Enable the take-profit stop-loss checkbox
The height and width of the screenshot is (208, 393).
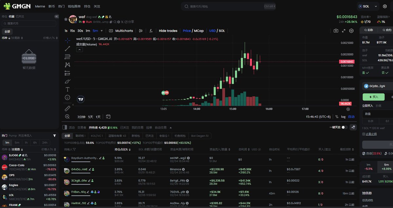(364, 134)
